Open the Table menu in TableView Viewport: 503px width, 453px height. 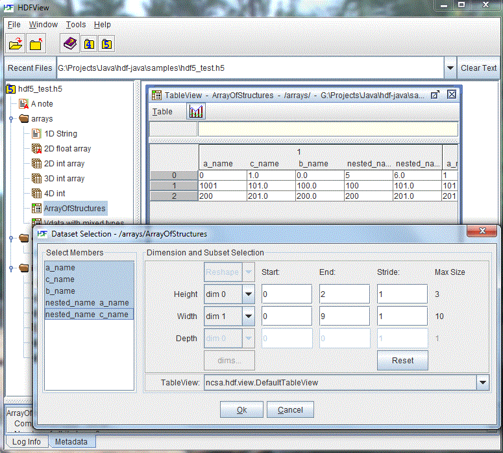point(162,112)
